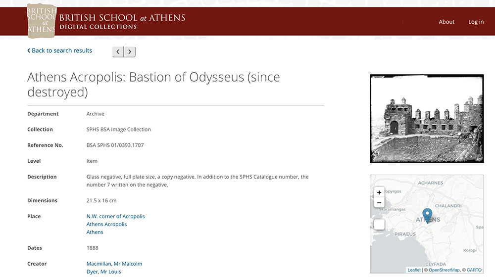
Task: Visit the CARTO attribution link
Action: click(474, 270)
